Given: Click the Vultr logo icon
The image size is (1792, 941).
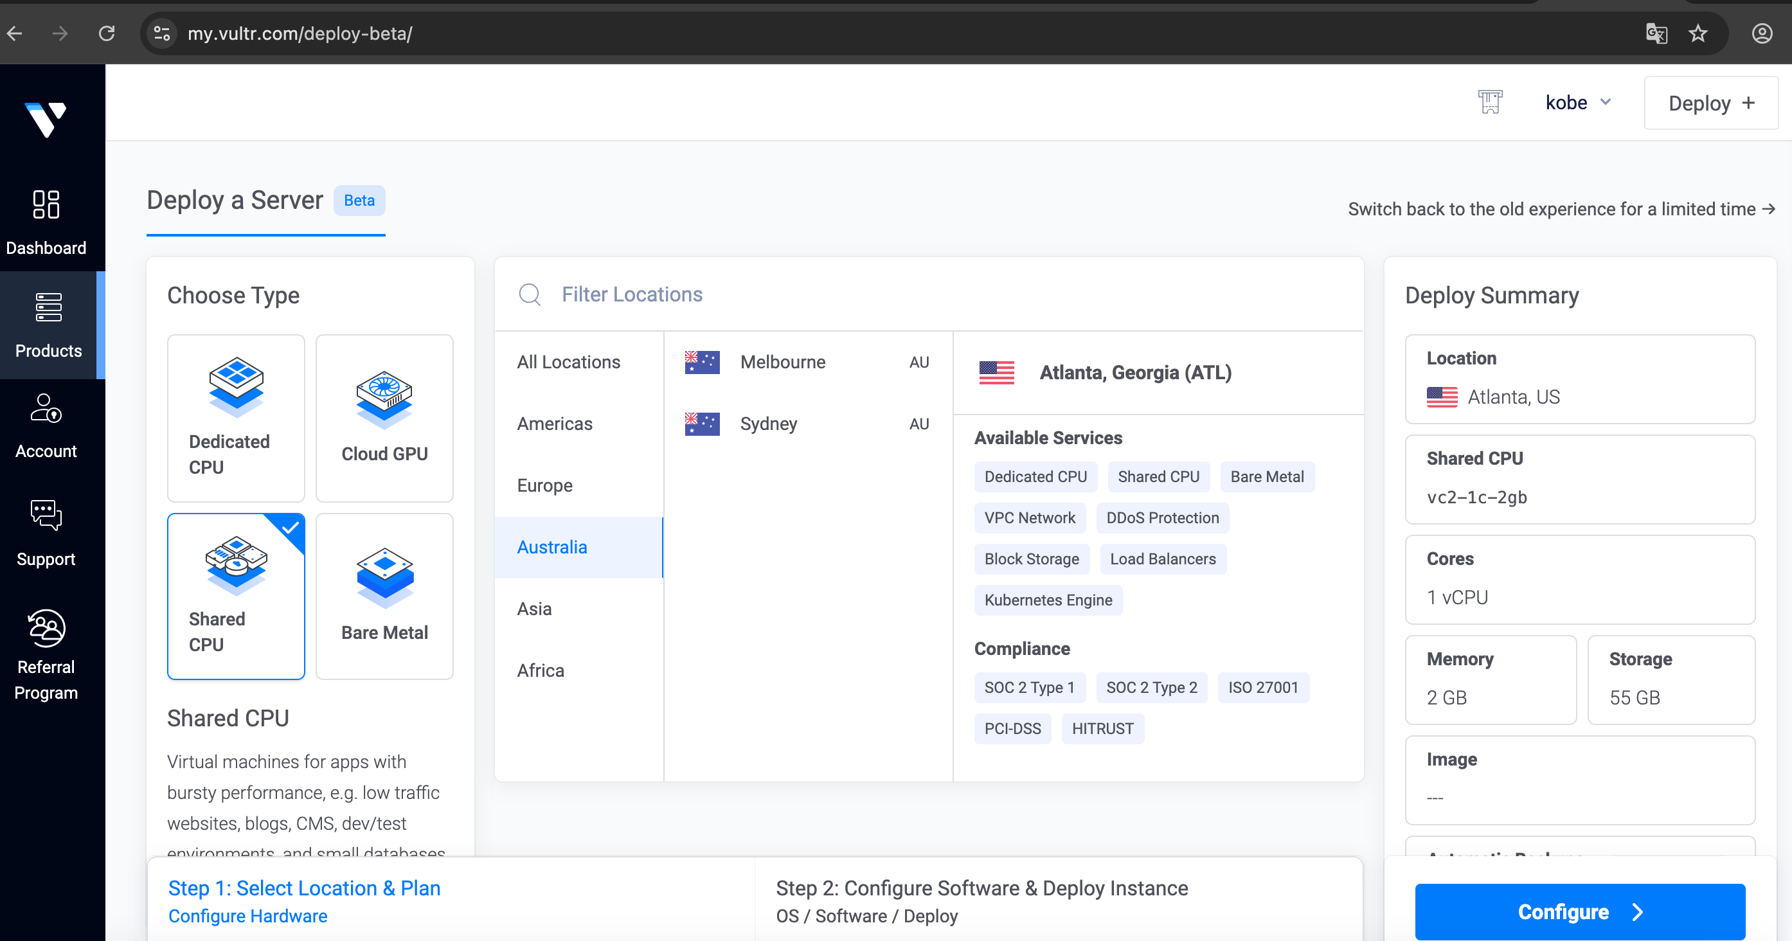Looking at the screenshot, I should click(46, 120).
